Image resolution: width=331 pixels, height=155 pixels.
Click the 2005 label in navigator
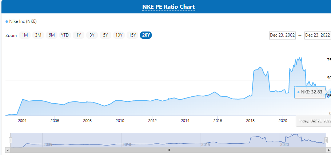coord(48,145)
